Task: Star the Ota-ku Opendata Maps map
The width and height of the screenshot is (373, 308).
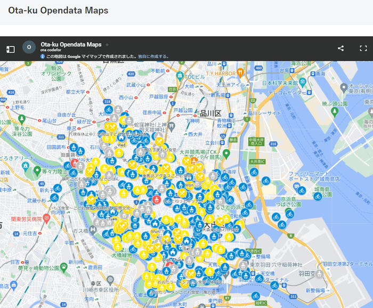Action: pos(107,45)
